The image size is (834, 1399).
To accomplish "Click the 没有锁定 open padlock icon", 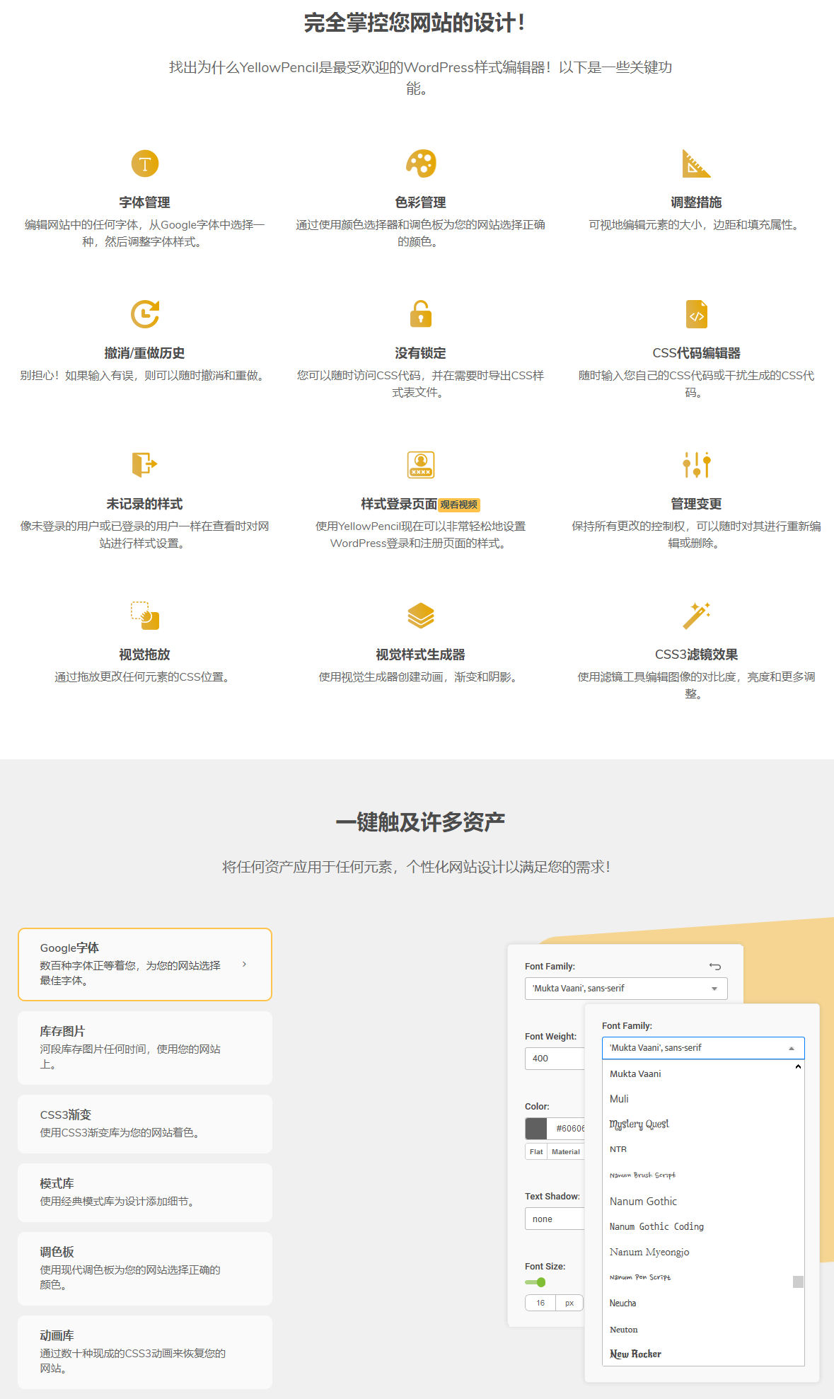I will [421, 314].
